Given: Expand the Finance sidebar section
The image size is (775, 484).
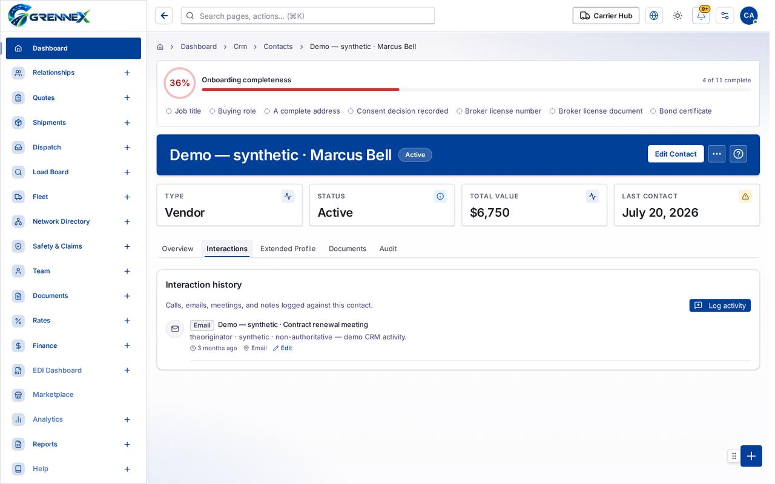Looking at the screenshot, I should [127, 345].
